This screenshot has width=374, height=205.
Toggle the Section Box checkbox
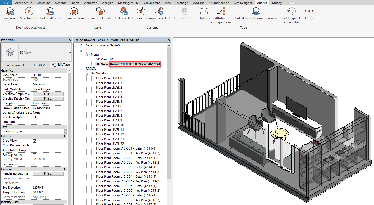pos(35,164)
